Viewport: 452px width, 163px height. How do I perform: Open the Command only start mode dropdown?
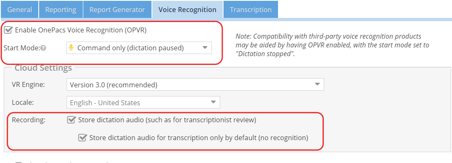(139, 48)
